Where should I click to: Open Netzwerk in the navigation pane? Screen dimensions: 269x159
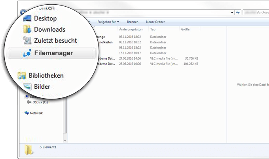(x=36, y=113)
